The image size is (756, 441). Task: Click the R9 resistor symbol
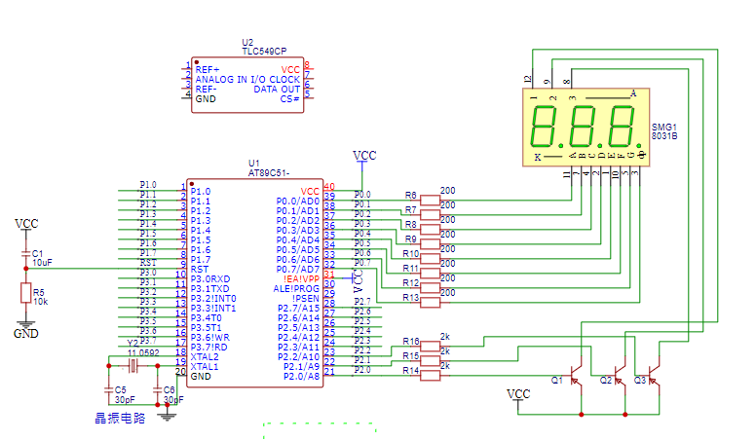click(430, 244)
